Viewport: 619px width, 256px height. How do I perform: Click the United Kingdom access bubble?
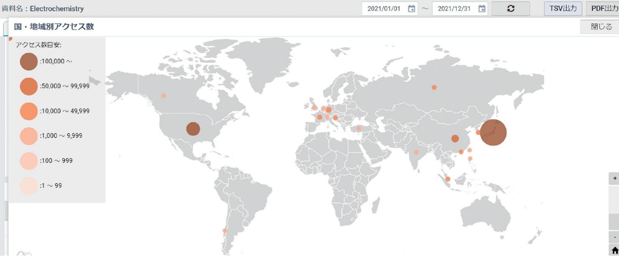[314, 107]
